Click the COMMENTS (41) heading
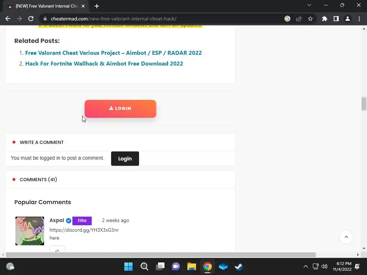367x275 pixels. 38,180
